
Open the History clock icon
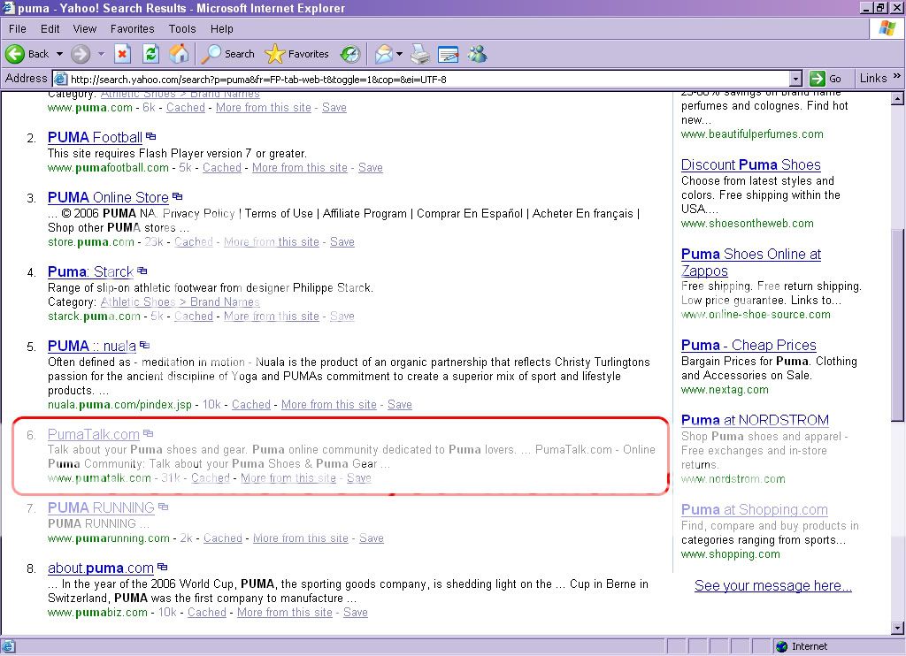tap(350, 54)
